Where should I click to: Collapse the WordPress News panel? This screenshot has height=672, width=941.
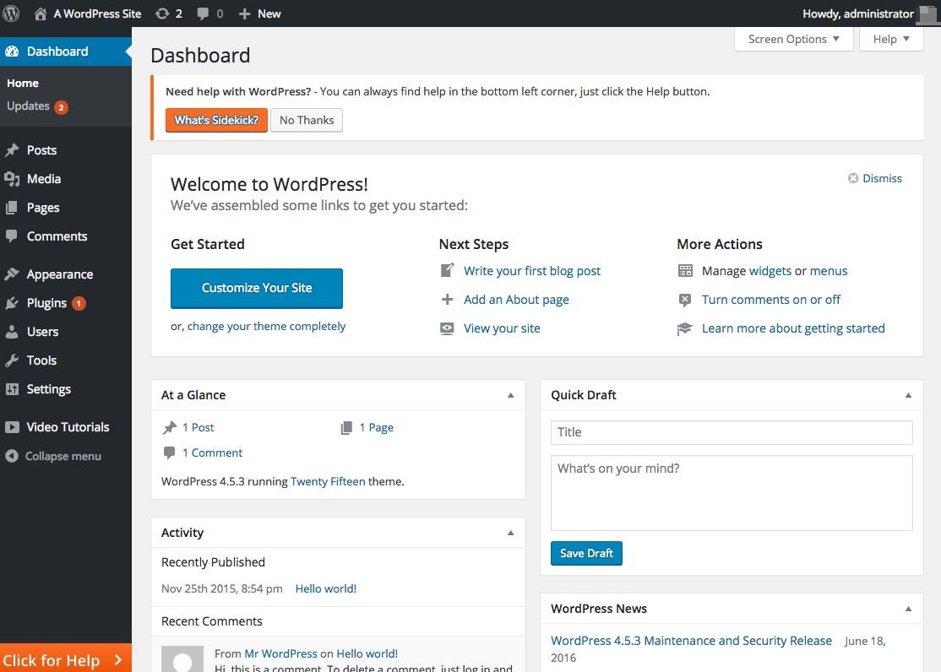(x=908, y=608)
